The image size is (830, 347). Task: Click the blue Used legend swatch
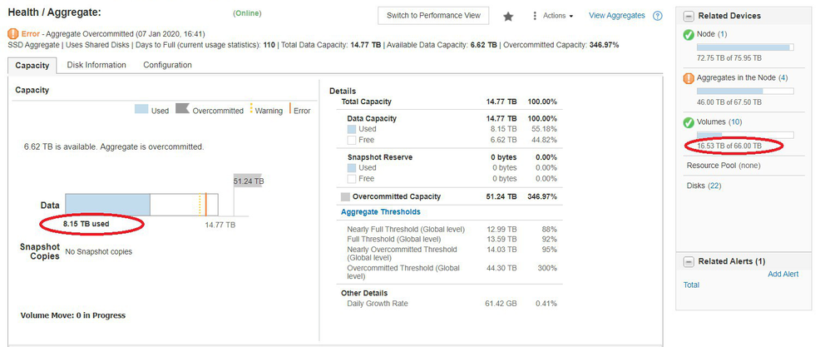pos(141,110)
